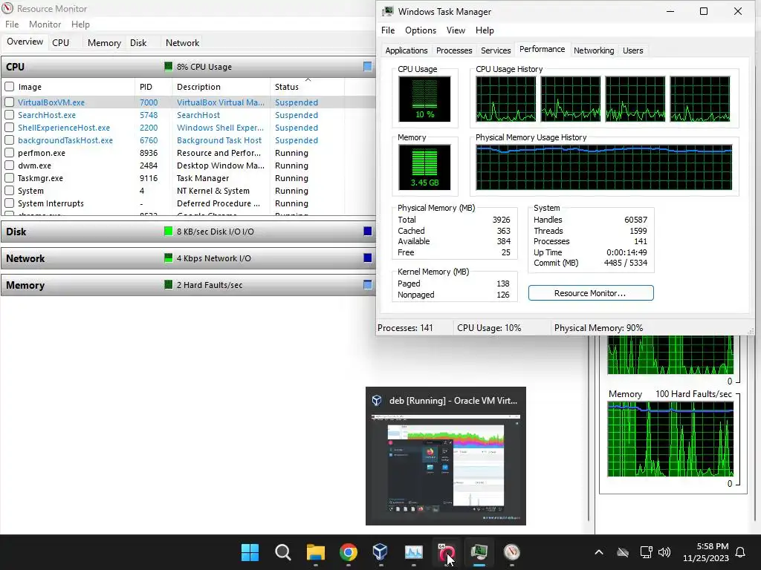
Task: Click the Resource Monitor title bar icon
Action: [x=7, y=8]
